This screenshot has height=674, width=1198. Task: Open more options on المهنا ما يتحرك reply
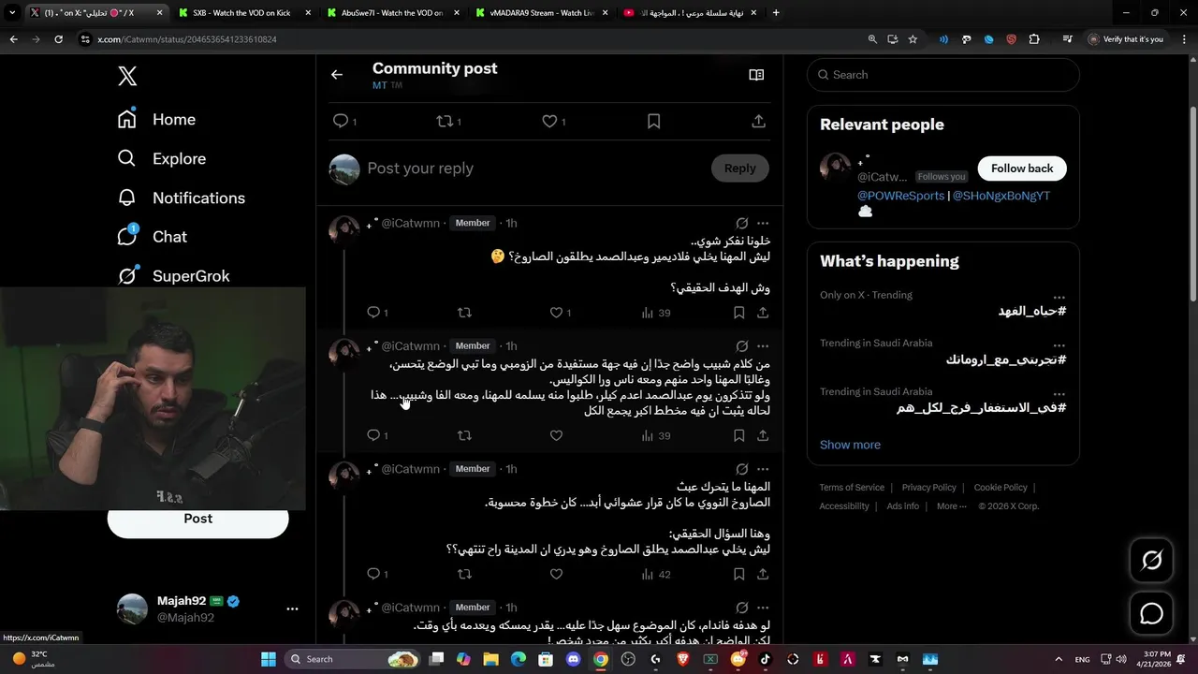pyautogui.click(x=763, y=468)
